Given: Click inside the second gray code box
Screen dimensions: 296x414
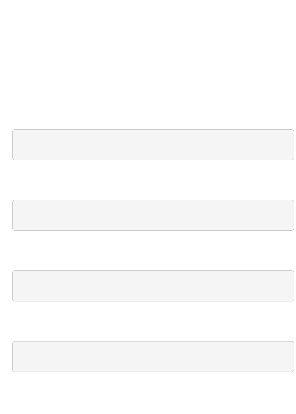Looking at the screenshot, I should point(153,215).
